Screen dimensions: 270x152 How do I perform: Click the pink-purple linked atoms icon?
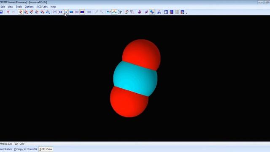[146, 12]
